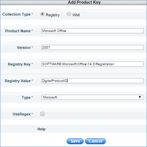This screenshot has height=147, width=147.
Task: Click the Registry Value label text
Action: [x=18, y=81]
